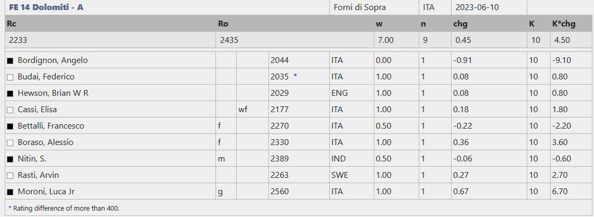Click the chg column header
This screenshot has height=217, width=594.
460,24
